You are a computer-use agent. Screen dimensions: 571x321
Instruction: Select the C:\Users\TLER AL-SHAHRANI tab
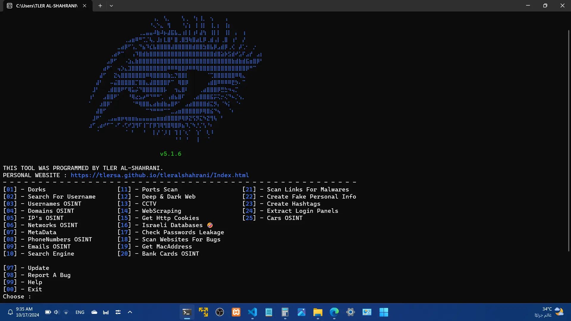(x=47, y=6)
